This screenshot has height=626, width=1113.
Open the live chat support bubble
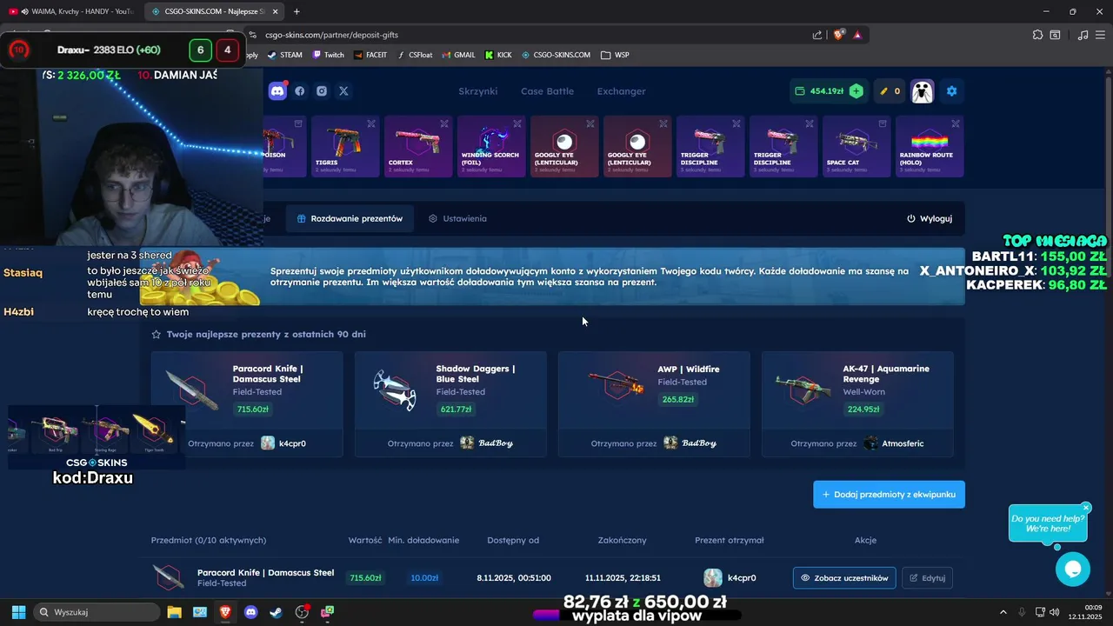coord(1072,569)
